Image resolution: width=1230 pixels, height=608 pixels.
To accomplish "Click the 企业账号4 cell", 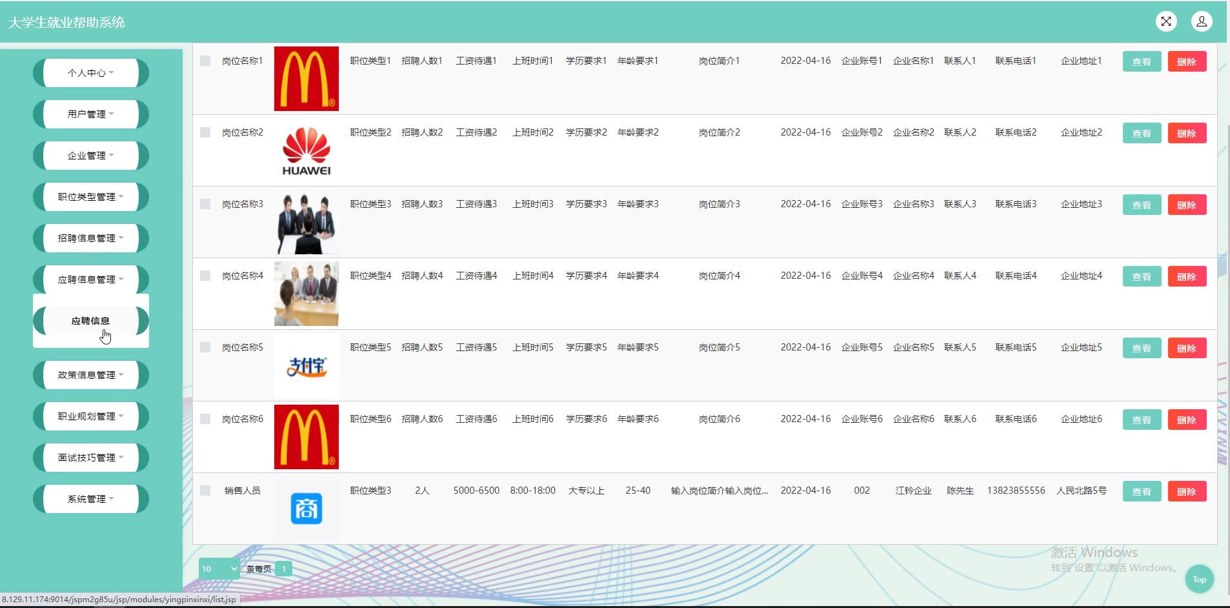I will [x=862, y=276].
